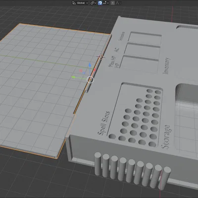
Task: Click the engraved "Max HP" text
Action: tap(112, 62)
